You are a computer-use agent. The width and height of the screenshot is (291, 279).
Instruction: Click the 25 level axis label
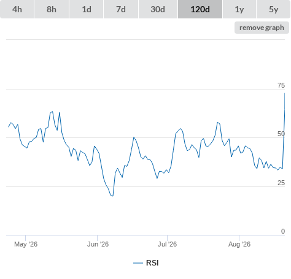(x=281, y=183)
